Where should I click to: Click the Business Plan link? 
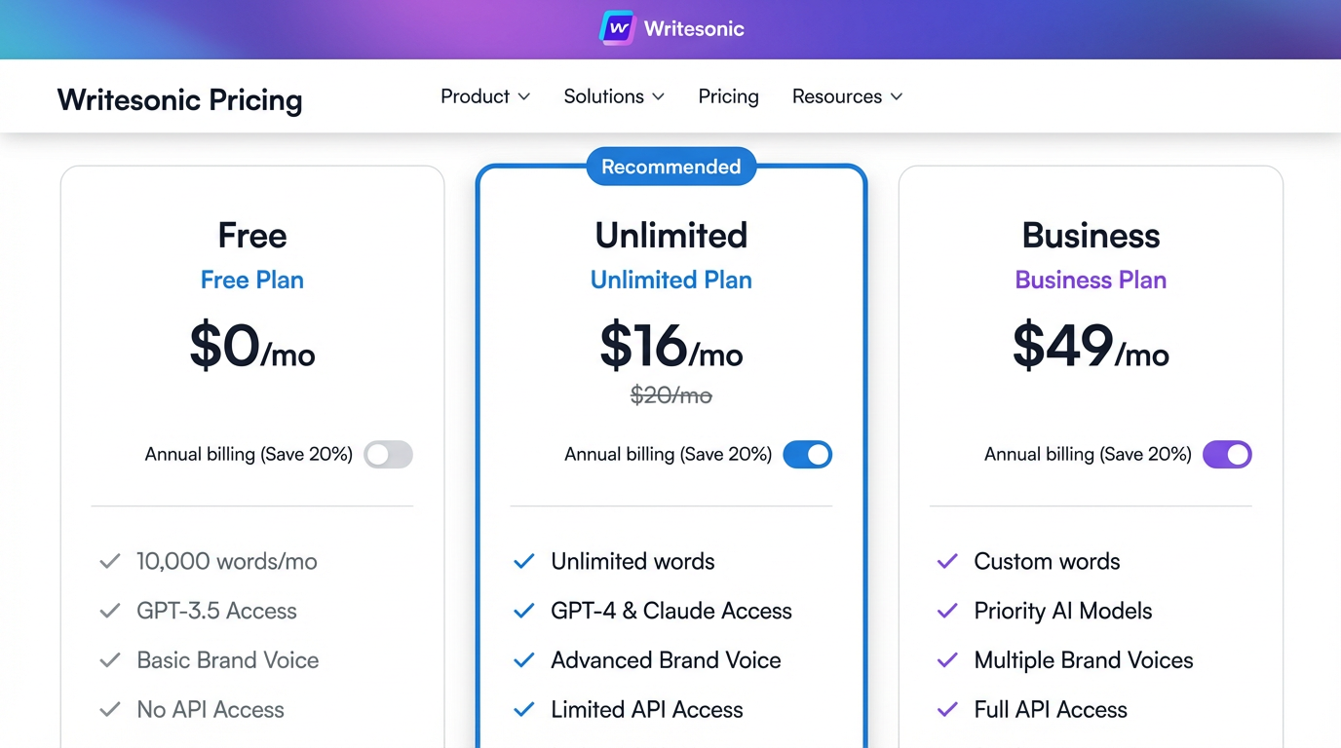(1090, 280)
